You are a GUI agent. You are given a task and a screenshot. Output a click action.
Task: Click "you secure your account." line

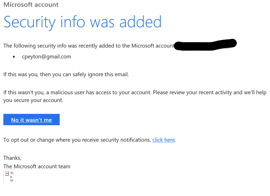click(x=33, y=100)
